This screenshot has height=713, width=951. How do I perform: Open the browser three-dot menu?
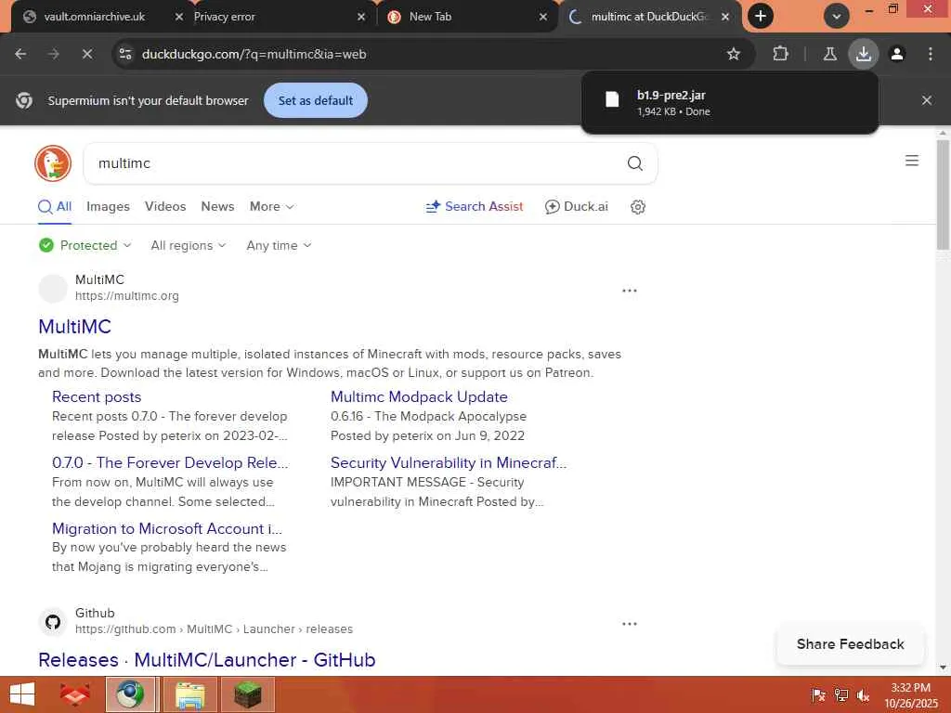pos(931,54)
